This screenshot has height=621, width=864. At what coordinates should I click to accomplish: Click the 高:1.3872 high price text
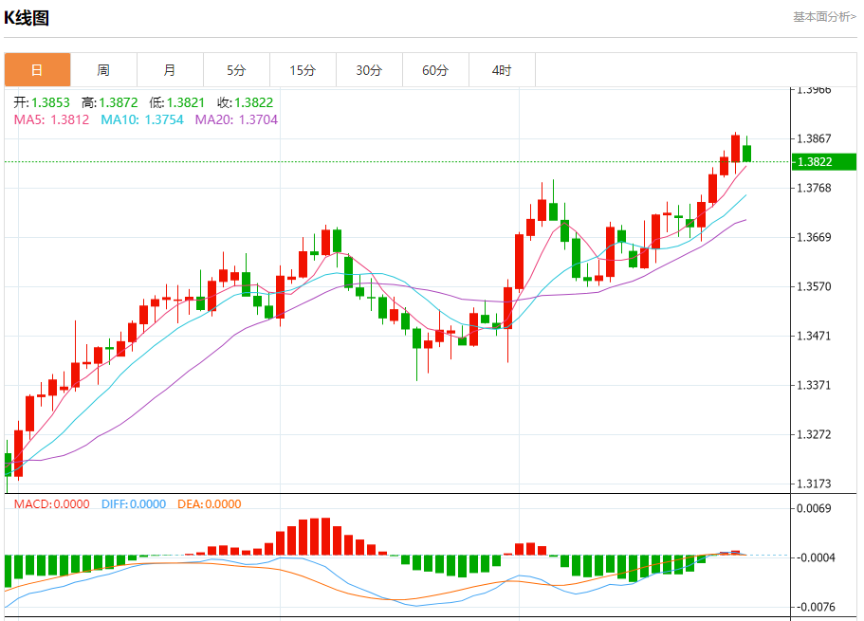point(110,102)
